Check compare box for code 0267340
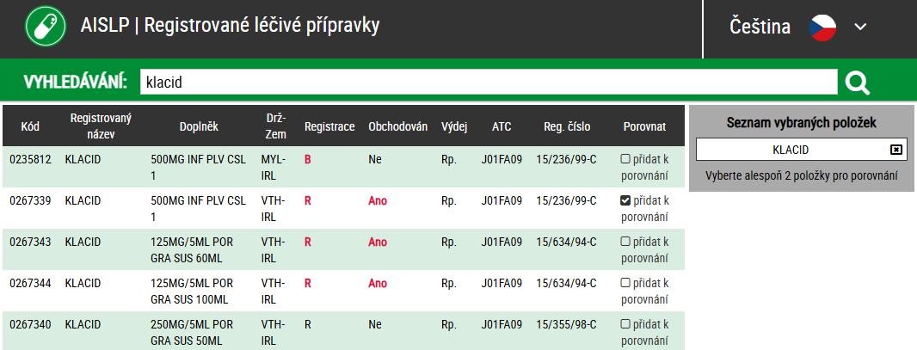This screenshot has height=350, width=917. 625,323
